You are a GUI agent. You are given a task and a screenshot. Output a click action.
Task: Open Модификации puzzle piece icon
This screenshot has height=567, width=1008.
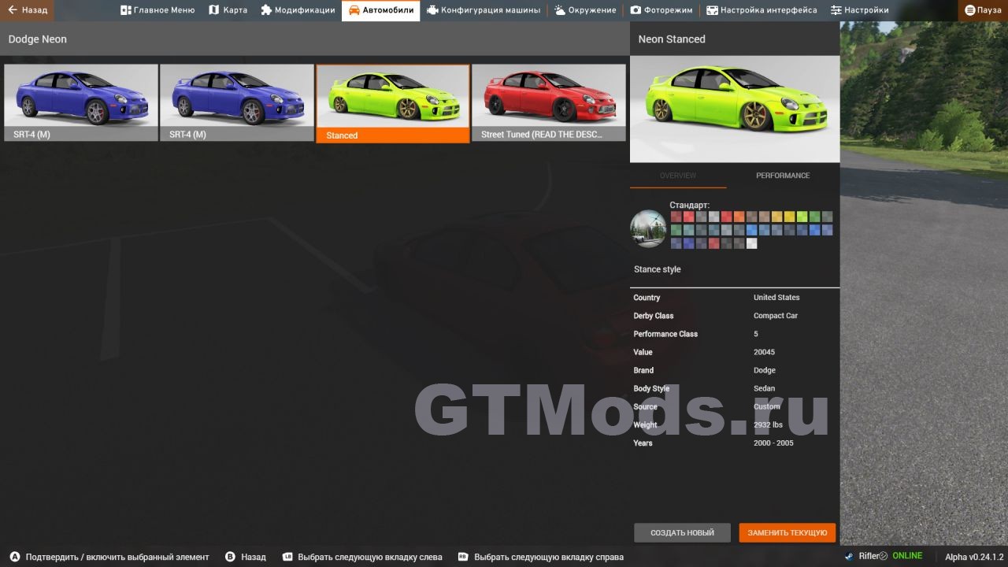point(266,10)
